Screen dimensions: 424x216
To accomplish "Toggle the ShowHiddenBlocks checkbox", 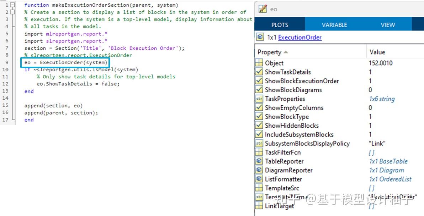I will 259,126.
